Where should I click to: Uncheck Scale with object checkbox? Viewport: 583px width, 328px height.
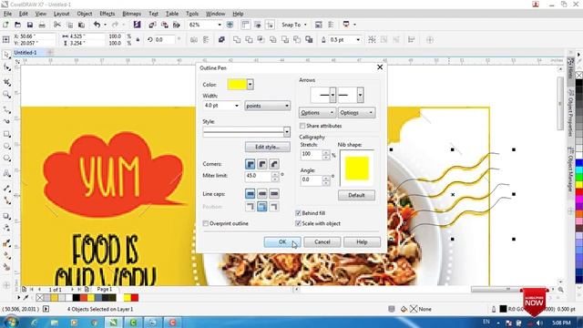[x=298, y=223]
